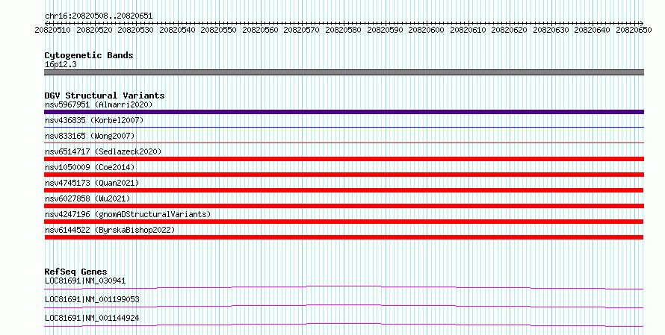Open variant nsv6027858 (Wu2021) label
Screen dimensions: 665x335
coord(87,198)
